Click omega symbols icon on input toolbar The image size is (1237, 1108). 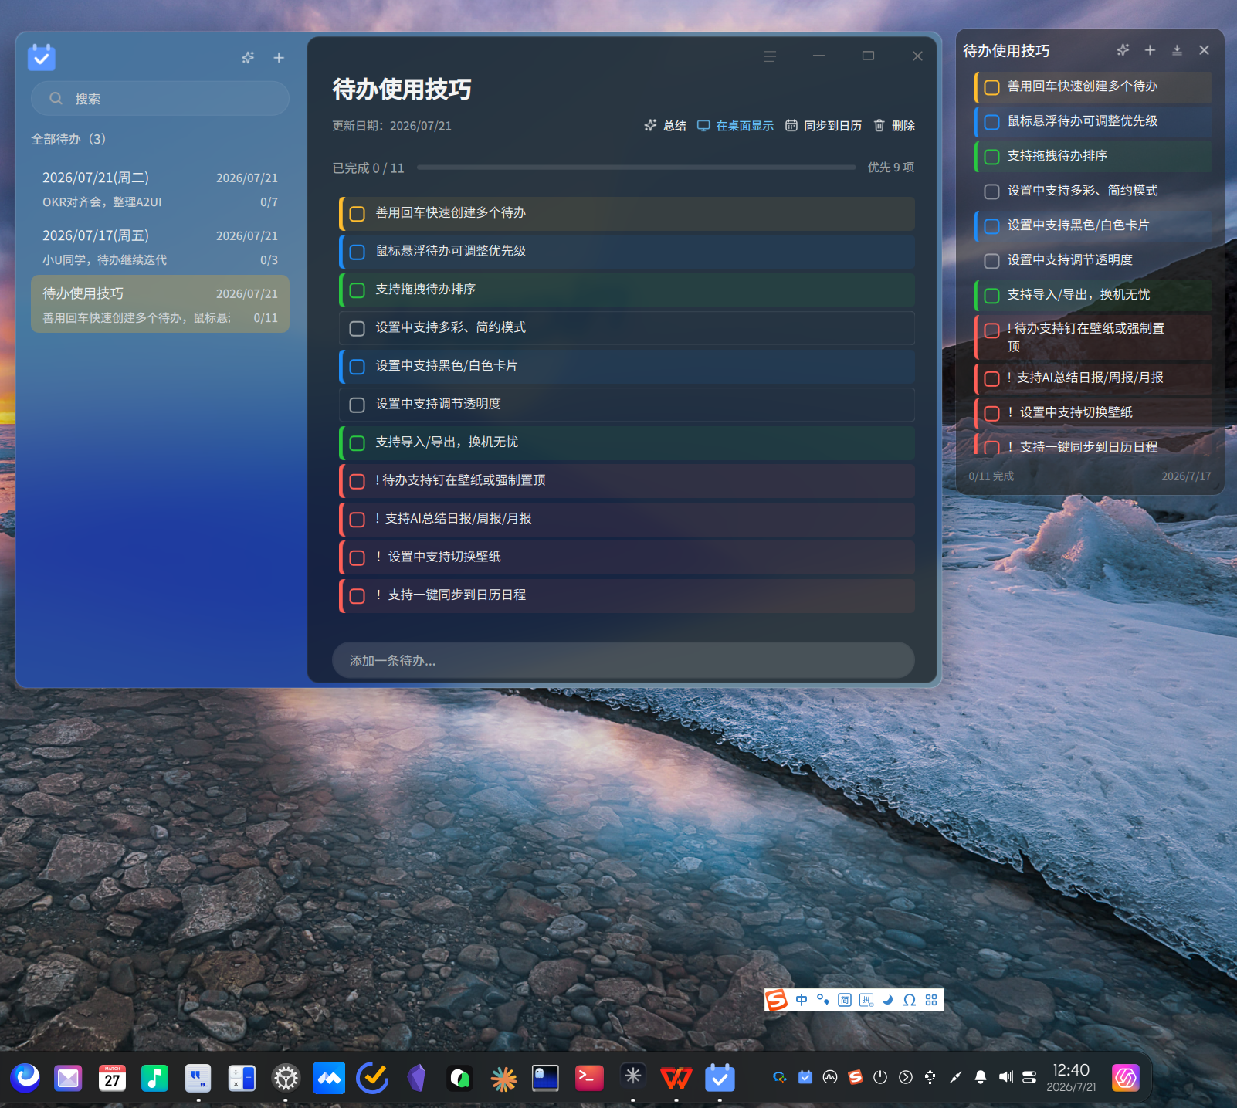(910, 1000)
